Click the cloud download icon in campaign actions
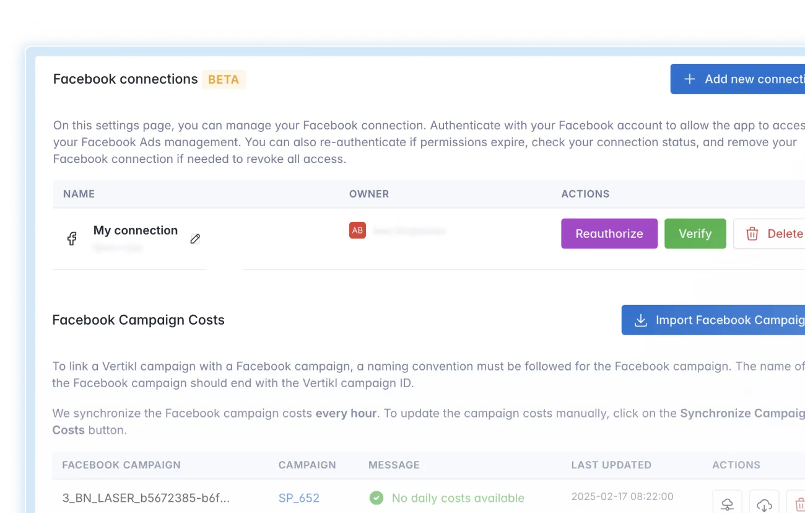 (x=764, y=503)
